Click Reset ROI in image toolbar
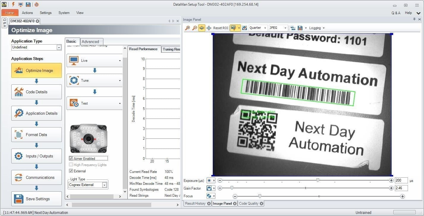The height and width of the screenshot is (216, 424). 221,28
